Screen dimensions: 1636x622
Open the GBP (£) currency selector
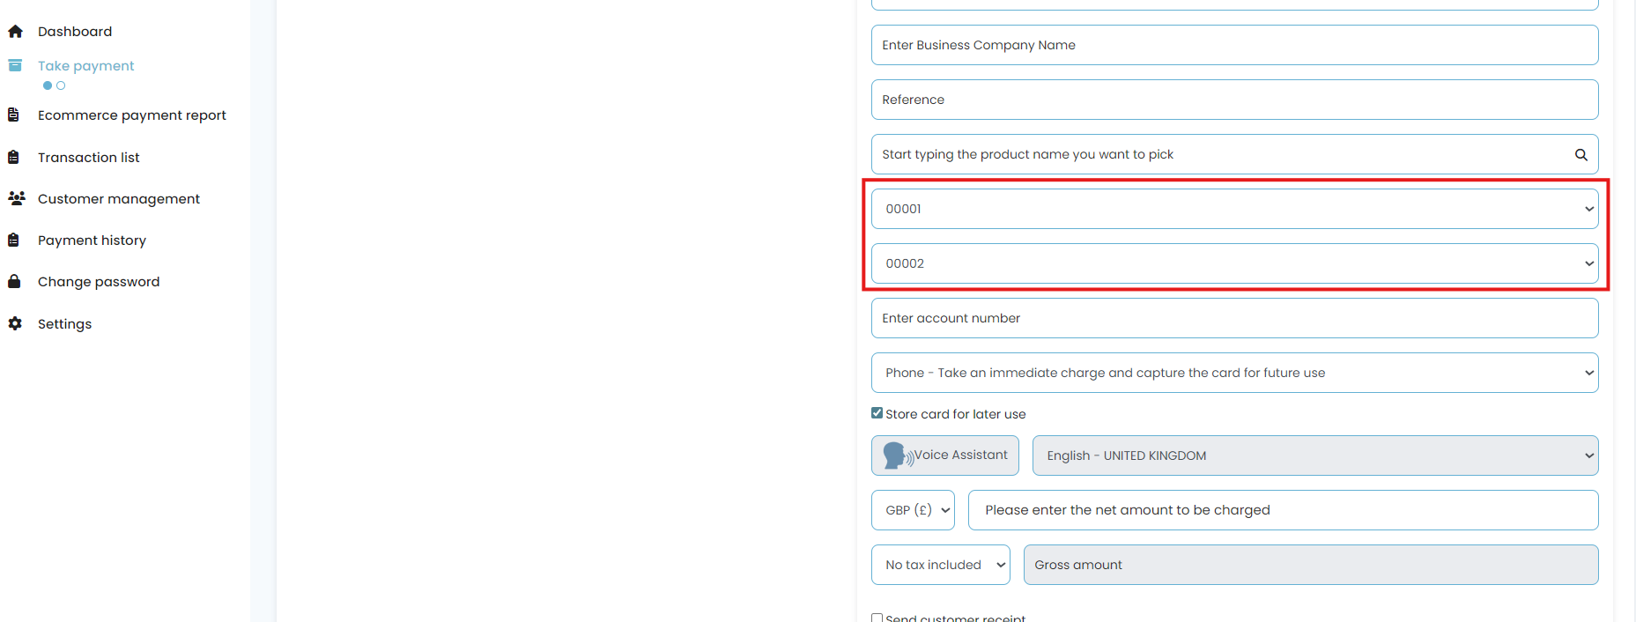[x=913, y=510]
